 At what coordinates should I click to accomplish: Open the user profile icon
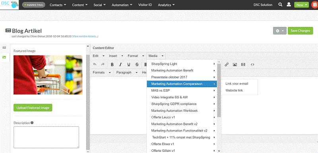coord(289,5)
